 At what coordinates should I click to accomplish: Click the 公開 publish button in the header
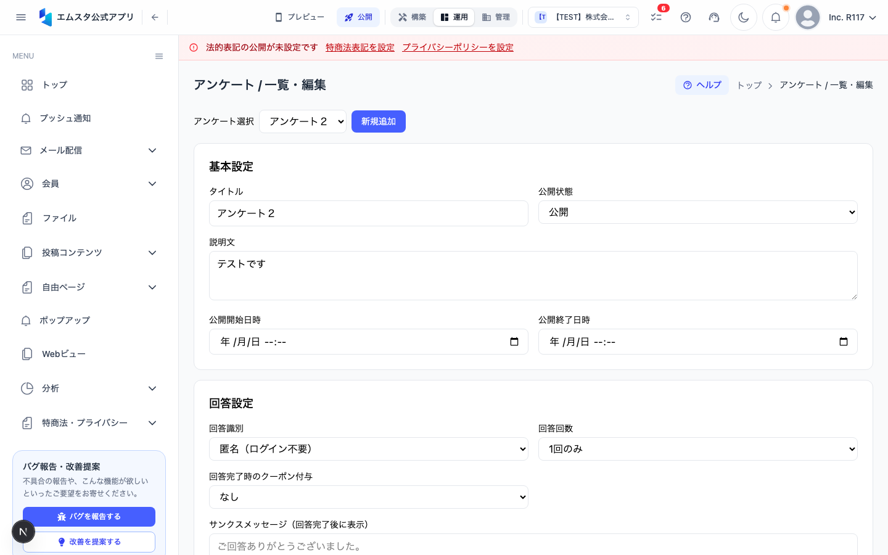pos(358,17)
